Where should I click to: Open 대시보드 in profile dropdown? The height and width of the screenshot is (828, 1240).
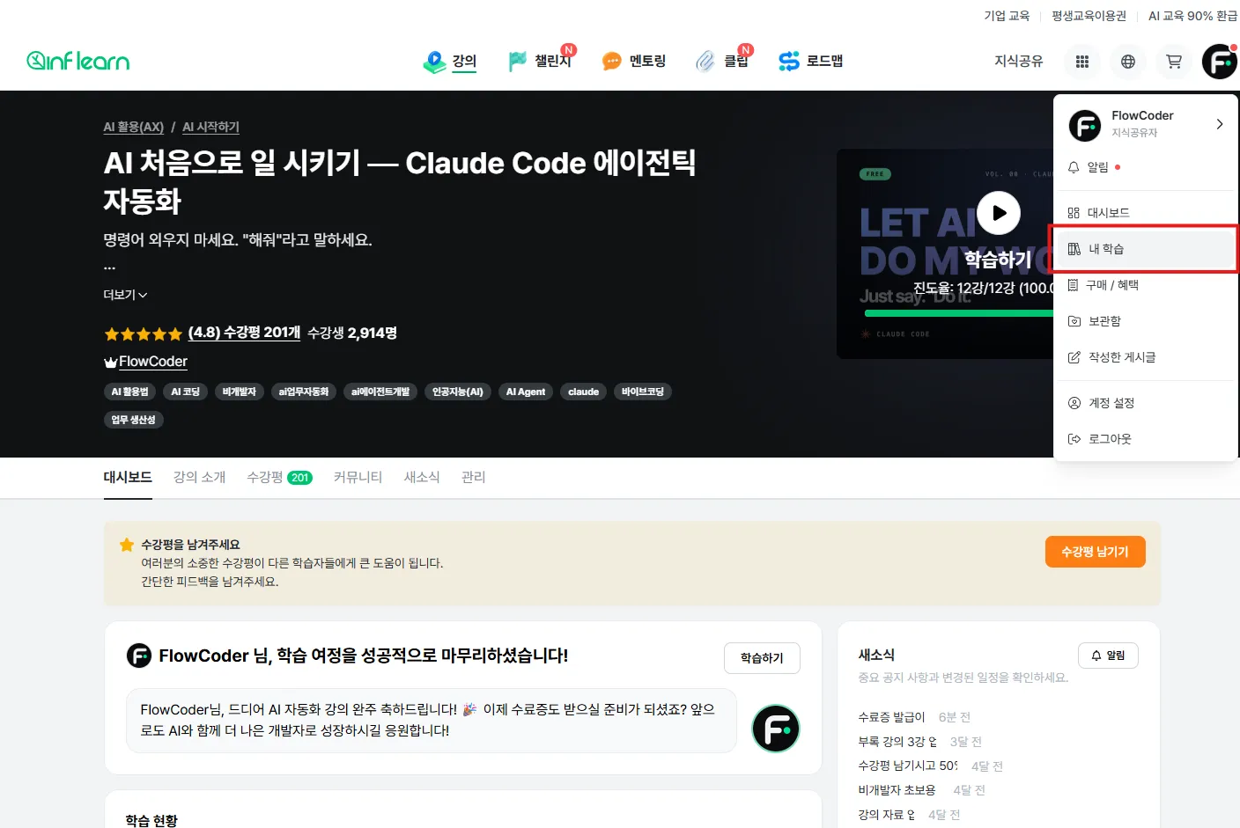click(x=1146, y=213)
